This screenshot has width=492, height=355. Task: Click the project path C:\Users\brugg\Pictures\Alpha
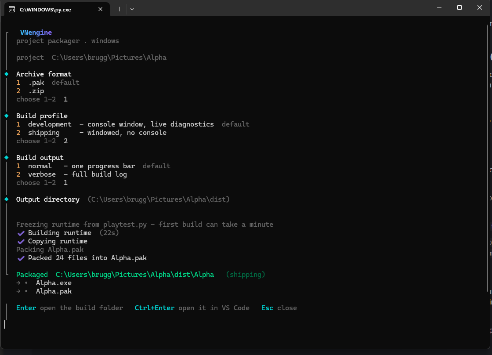coord(109,58)
